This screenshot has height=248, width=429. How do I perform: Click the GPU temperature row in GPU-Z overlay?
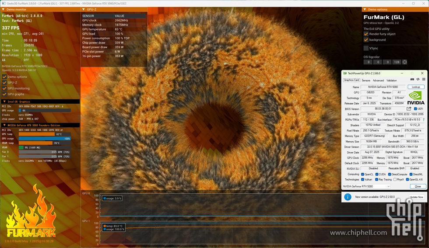(x=113, y=29)
